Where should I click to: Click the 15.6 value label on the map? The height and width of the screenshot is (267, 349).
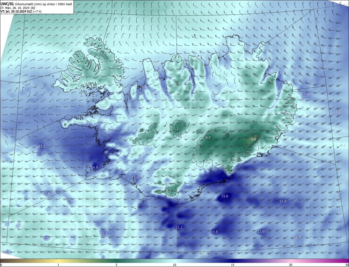(225, 196)
